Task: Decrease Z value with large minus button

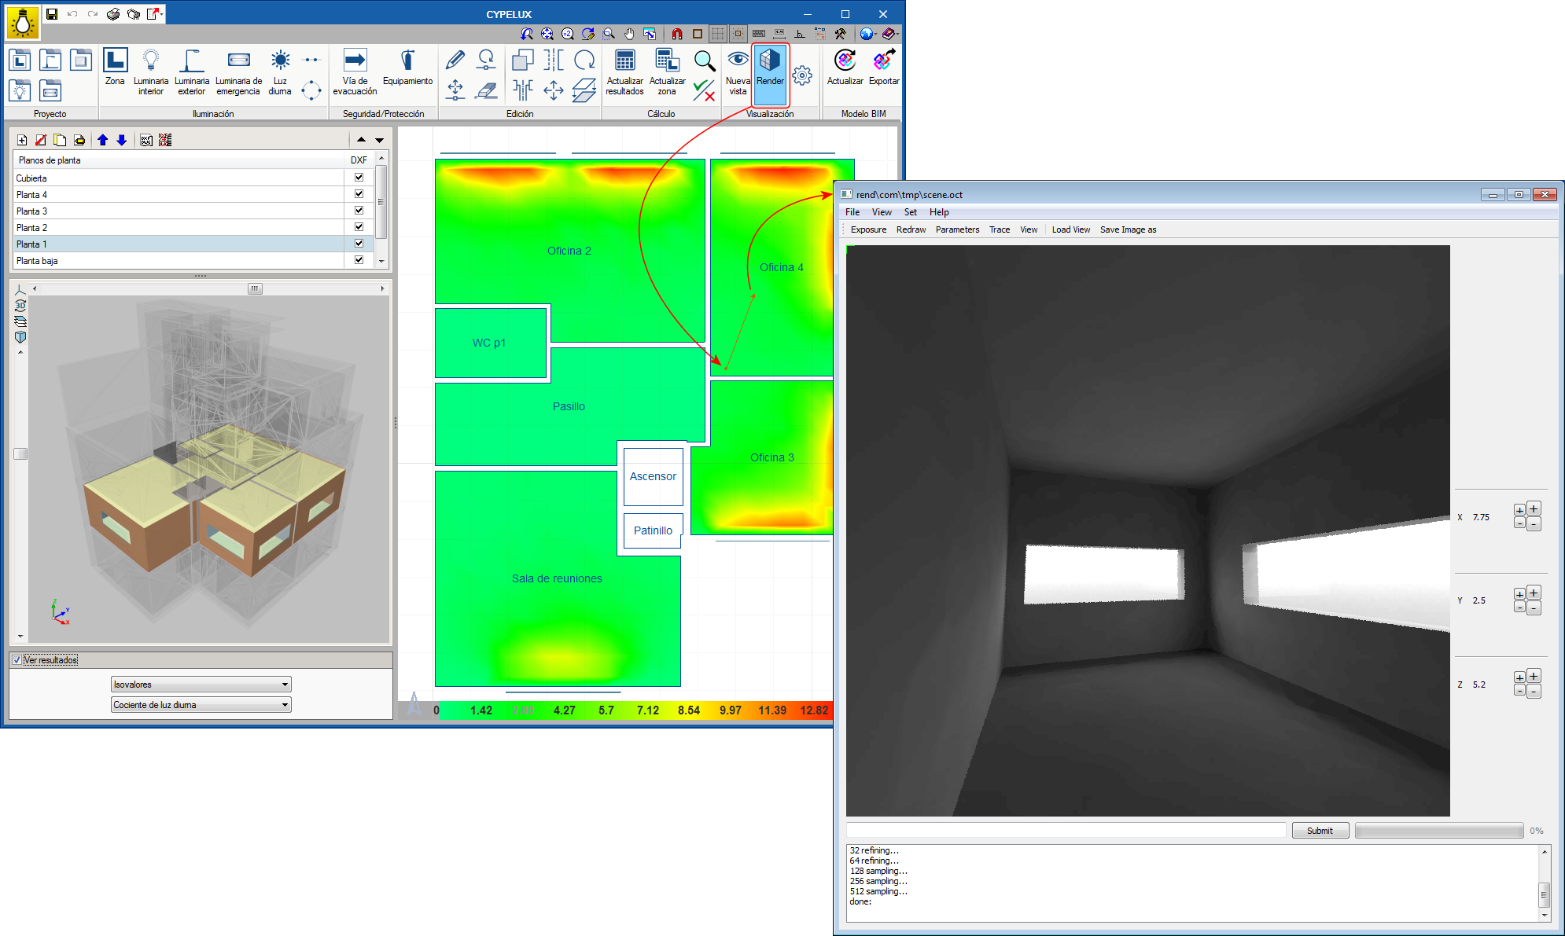Action: point(1534,692)
